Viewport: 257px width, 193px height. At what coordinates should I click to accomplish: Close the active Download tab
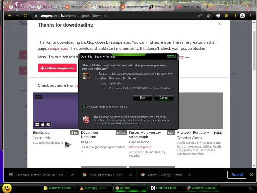198,7
